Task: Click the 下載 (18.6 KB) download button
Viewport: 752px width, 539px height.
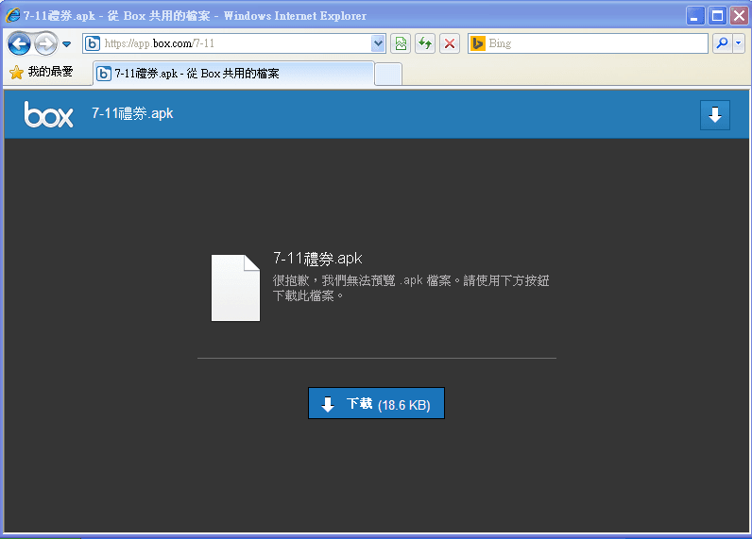Action: point(376,403)
